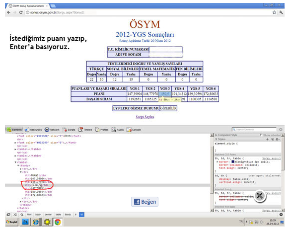
Task: Select the td 189,30594 node
Action: [39, 192]
